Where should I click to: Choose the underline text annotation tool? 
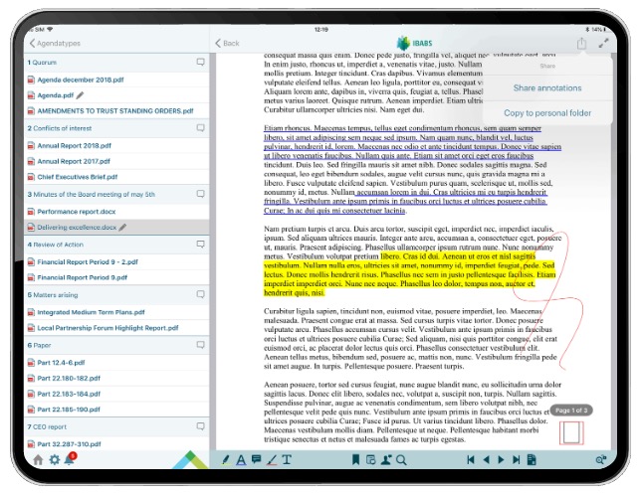point(241,459)
